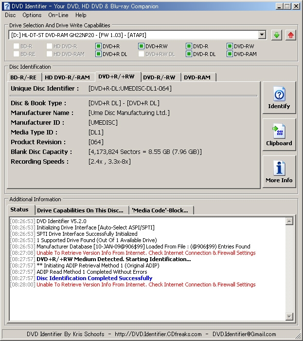Open the On-Line menu
The height and width of the screenshot is (341, 303).
point(58,15)
